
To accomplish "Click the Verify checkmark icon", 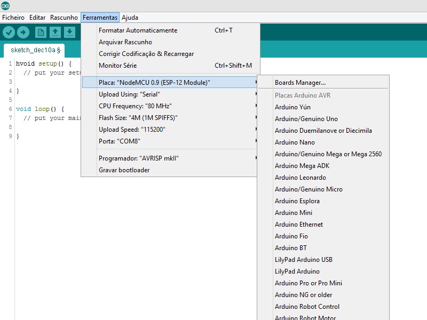I will pos(9,33).
